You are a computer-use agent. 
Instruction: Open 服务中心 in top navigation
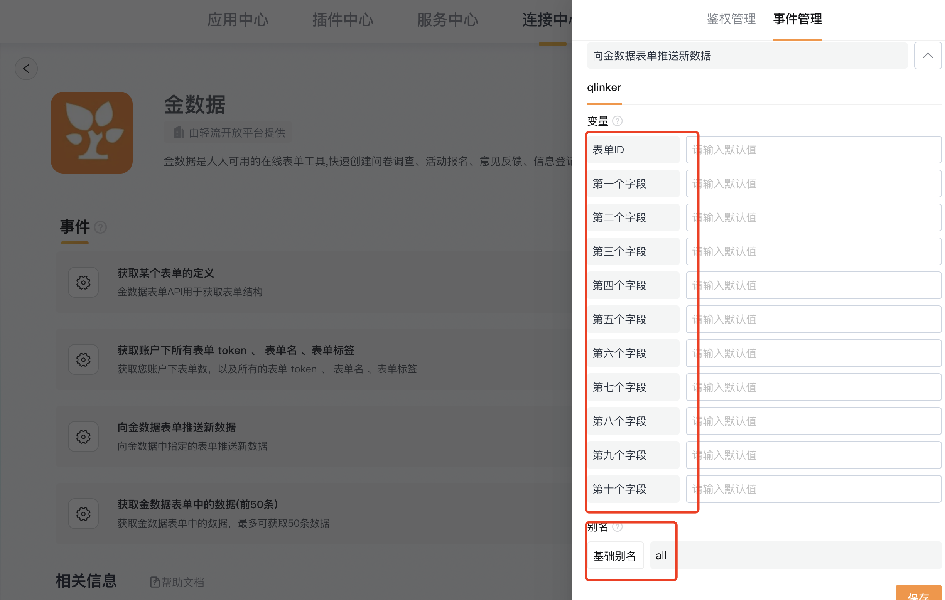coord(448,20)
